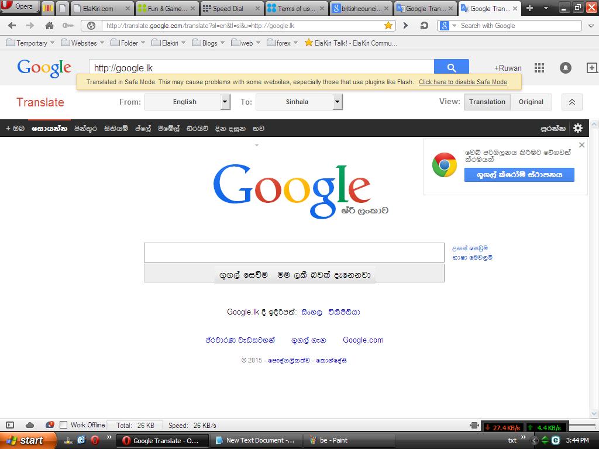Click the Opera Link cloud icon

coord(30,425)
